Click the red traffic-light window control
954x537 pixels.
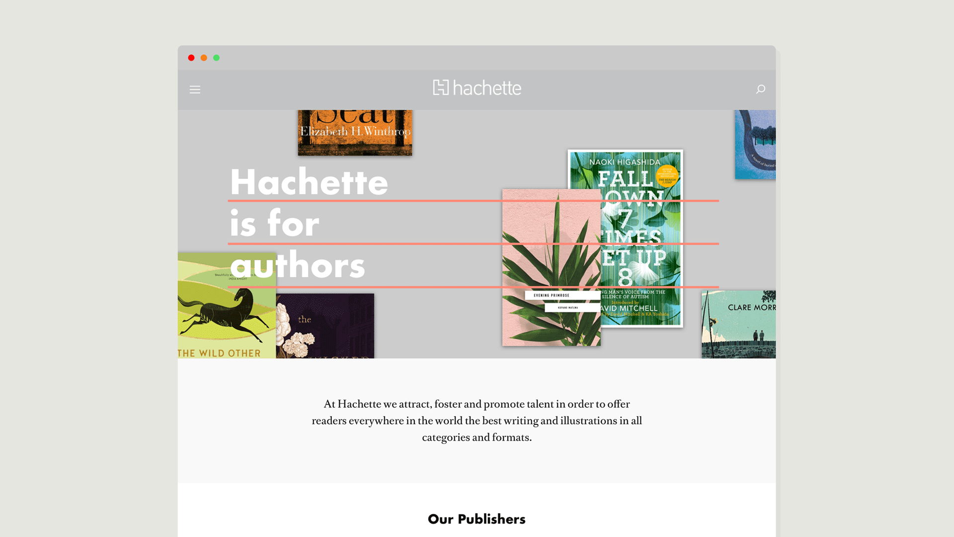pos(191,58)
